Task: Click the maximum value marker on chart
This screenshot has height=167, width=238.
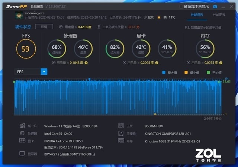Action: click(89, 79)
